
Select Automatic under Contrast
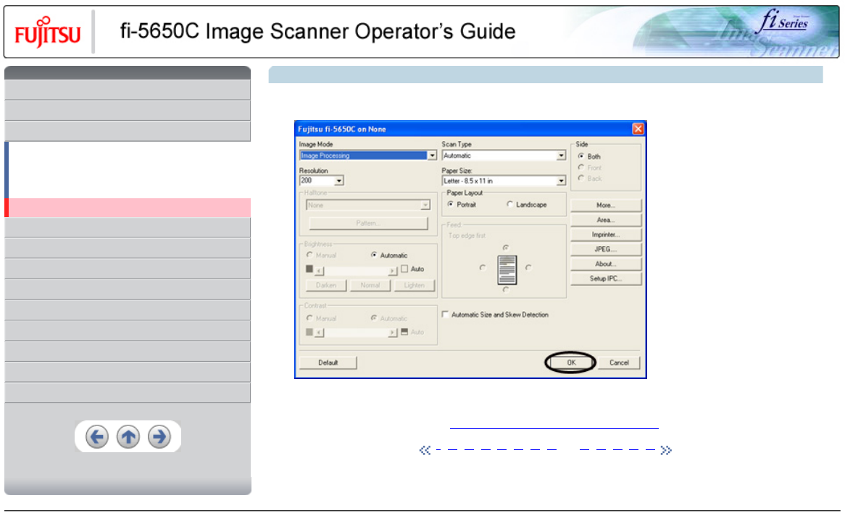374,318
